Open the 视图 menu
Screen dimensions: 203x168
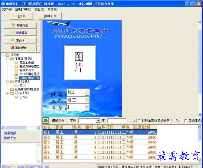coord(39,9)
